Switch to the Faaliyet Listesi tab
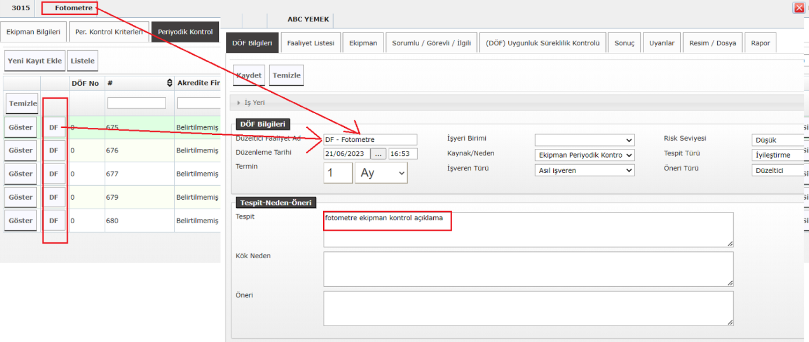 click(x=310, y=43)
